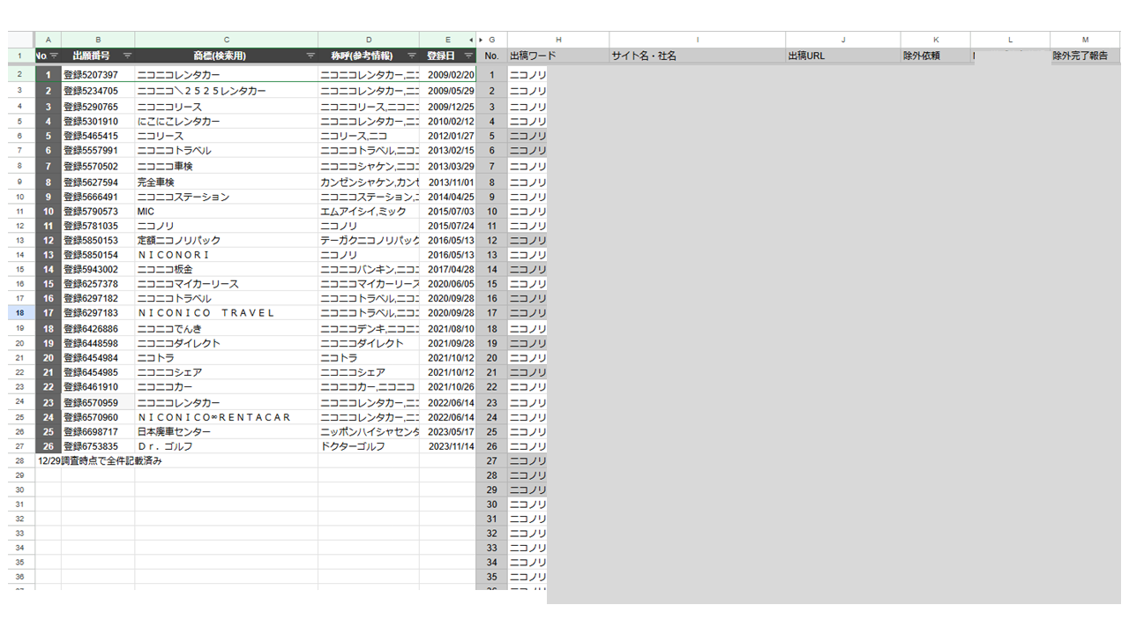Open the filter icon on the No column header
The image size is (1129, 635).
click(54, 56)
